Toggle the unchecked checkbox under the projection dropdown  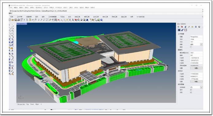(x=191, y=47)
